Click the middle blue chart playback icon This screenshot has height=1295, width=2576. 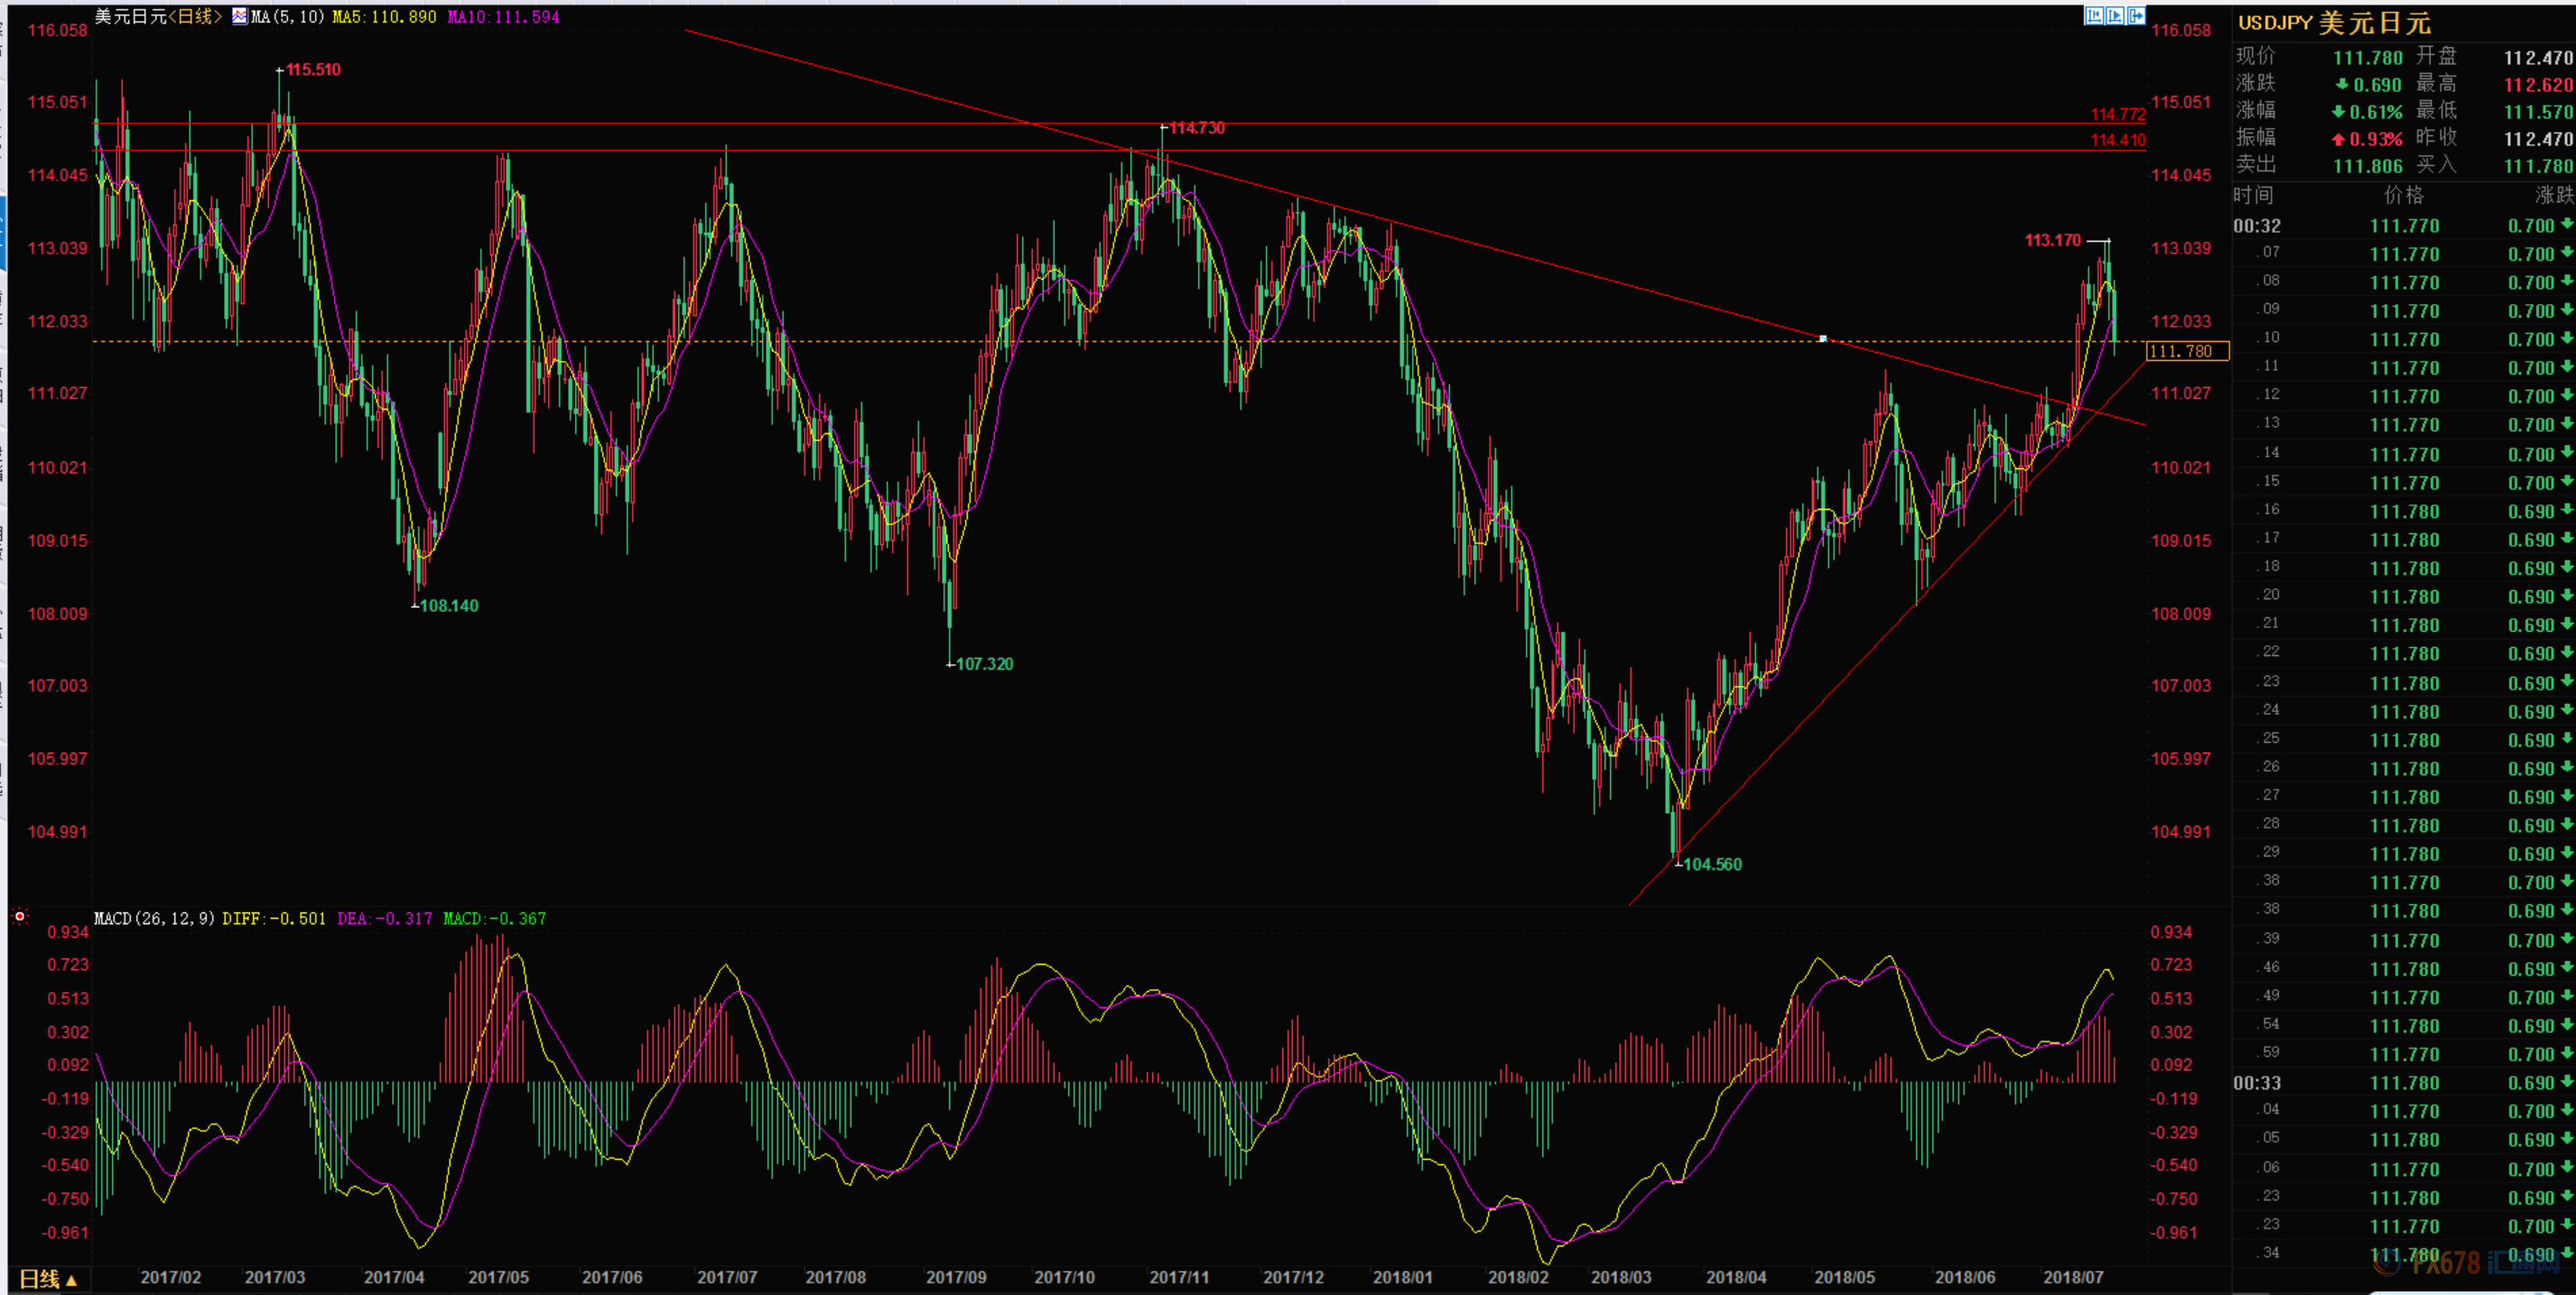[2115, 15]
